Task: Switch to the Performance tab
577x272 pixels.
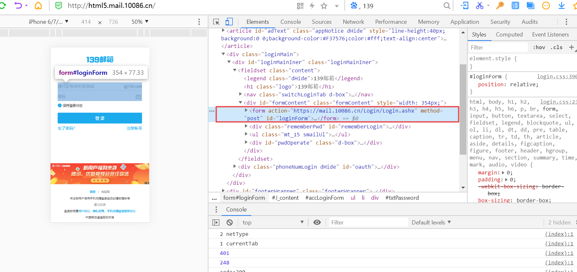Action: tap(391, 22)
